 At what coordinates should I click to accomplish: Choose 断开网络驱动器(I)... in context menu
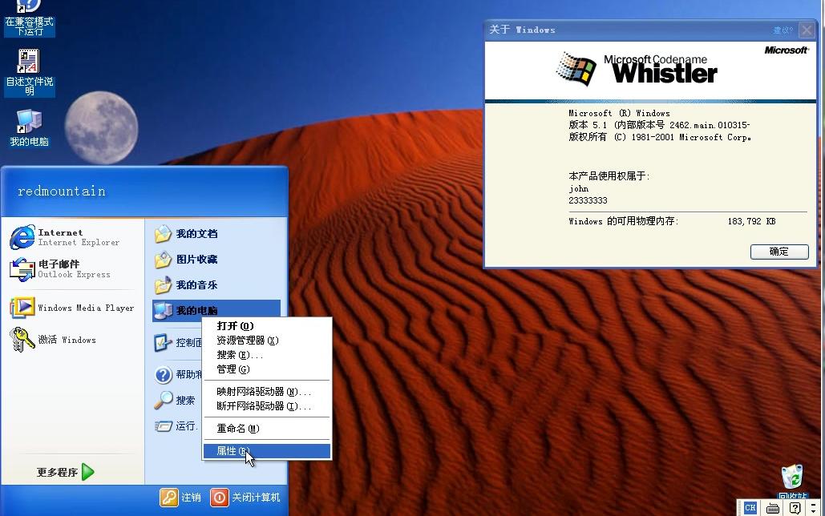266,406
